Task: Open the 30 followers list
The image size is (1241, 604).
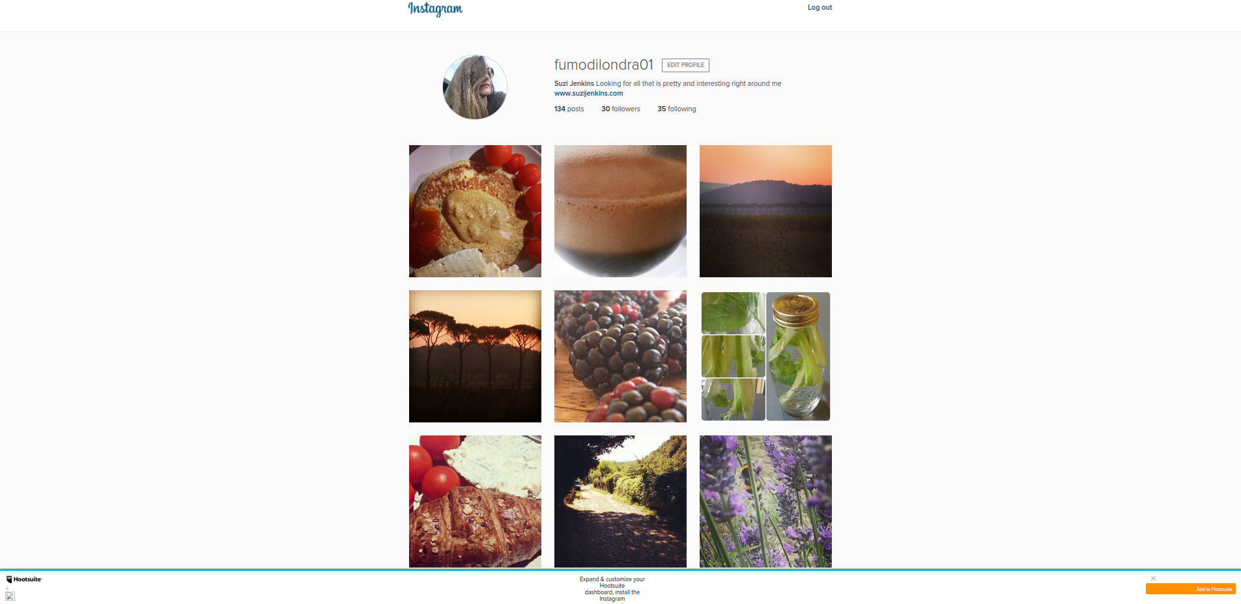Action: (x=620, y=109)
